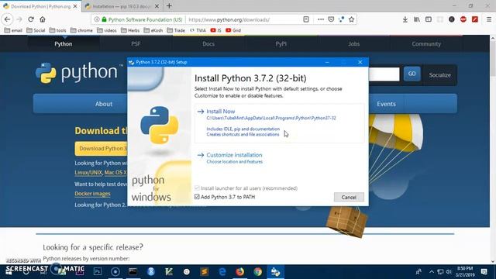Screen dimensions: 496x279
Task: Minimize the Python 3.7.2 Setup dialog
Action: [327, 62]
